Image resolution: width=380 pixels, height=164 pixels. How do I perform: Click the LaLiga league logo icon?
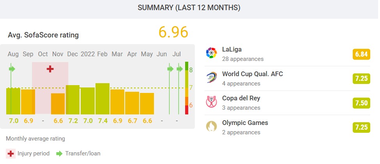pos(211,53)
